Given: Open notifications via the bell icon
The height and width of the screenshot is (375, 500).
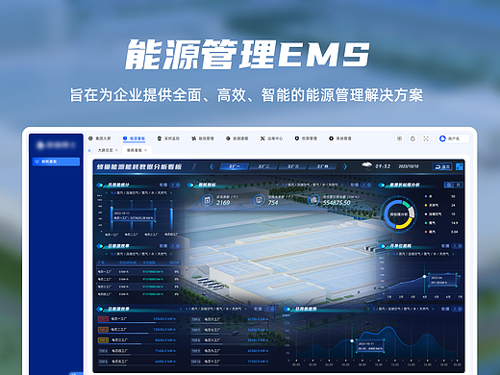Looking at the screenshot, I should (412, 138).
